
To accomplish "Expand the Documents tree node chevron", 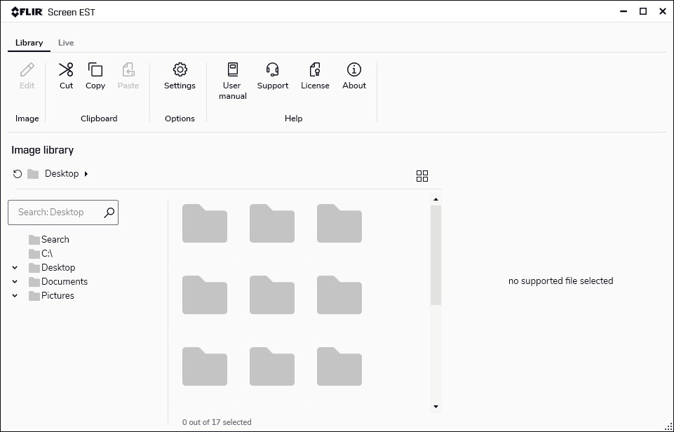I will [x=15, y=282].
